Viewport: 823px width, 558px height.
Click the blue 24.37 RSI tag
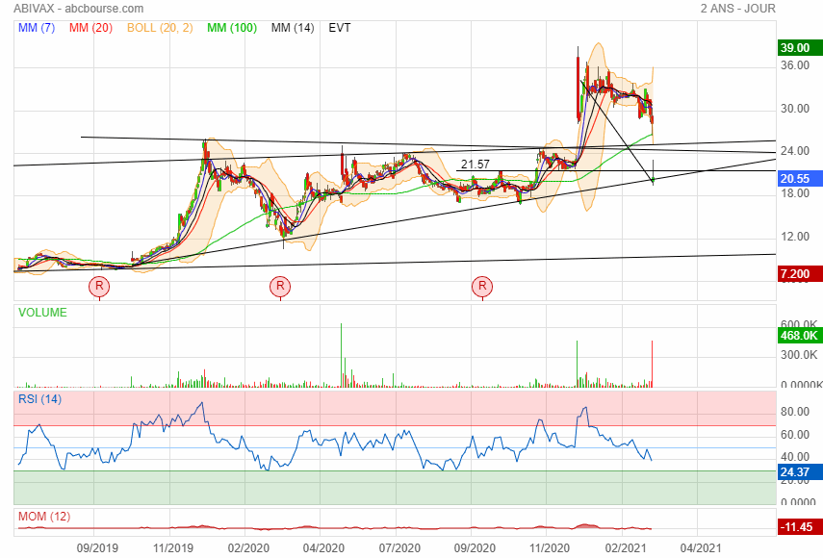point(800,472)
